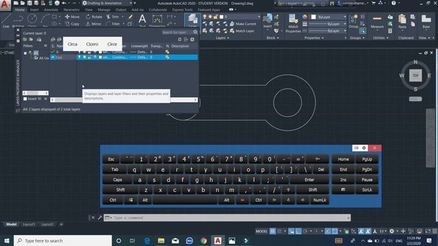
Task: Click Make Current in Layers panel
Action: [x=243, y=24]
